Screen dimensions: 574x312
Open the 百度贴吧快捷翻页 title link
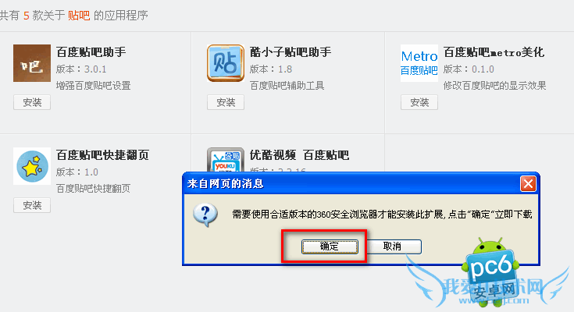102,155
